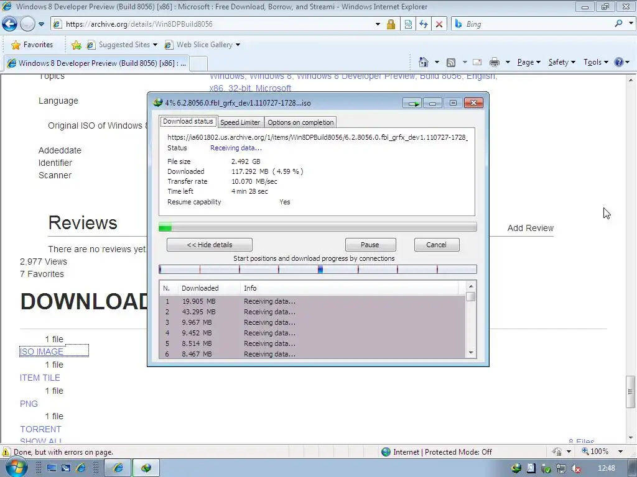Open the Favorites center

click(x=32, y=45)
